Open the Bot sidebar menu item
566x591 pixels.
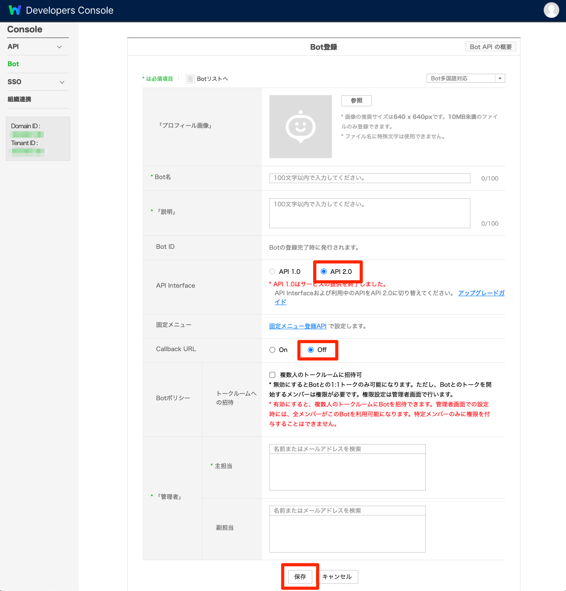(x=13, y=64)
